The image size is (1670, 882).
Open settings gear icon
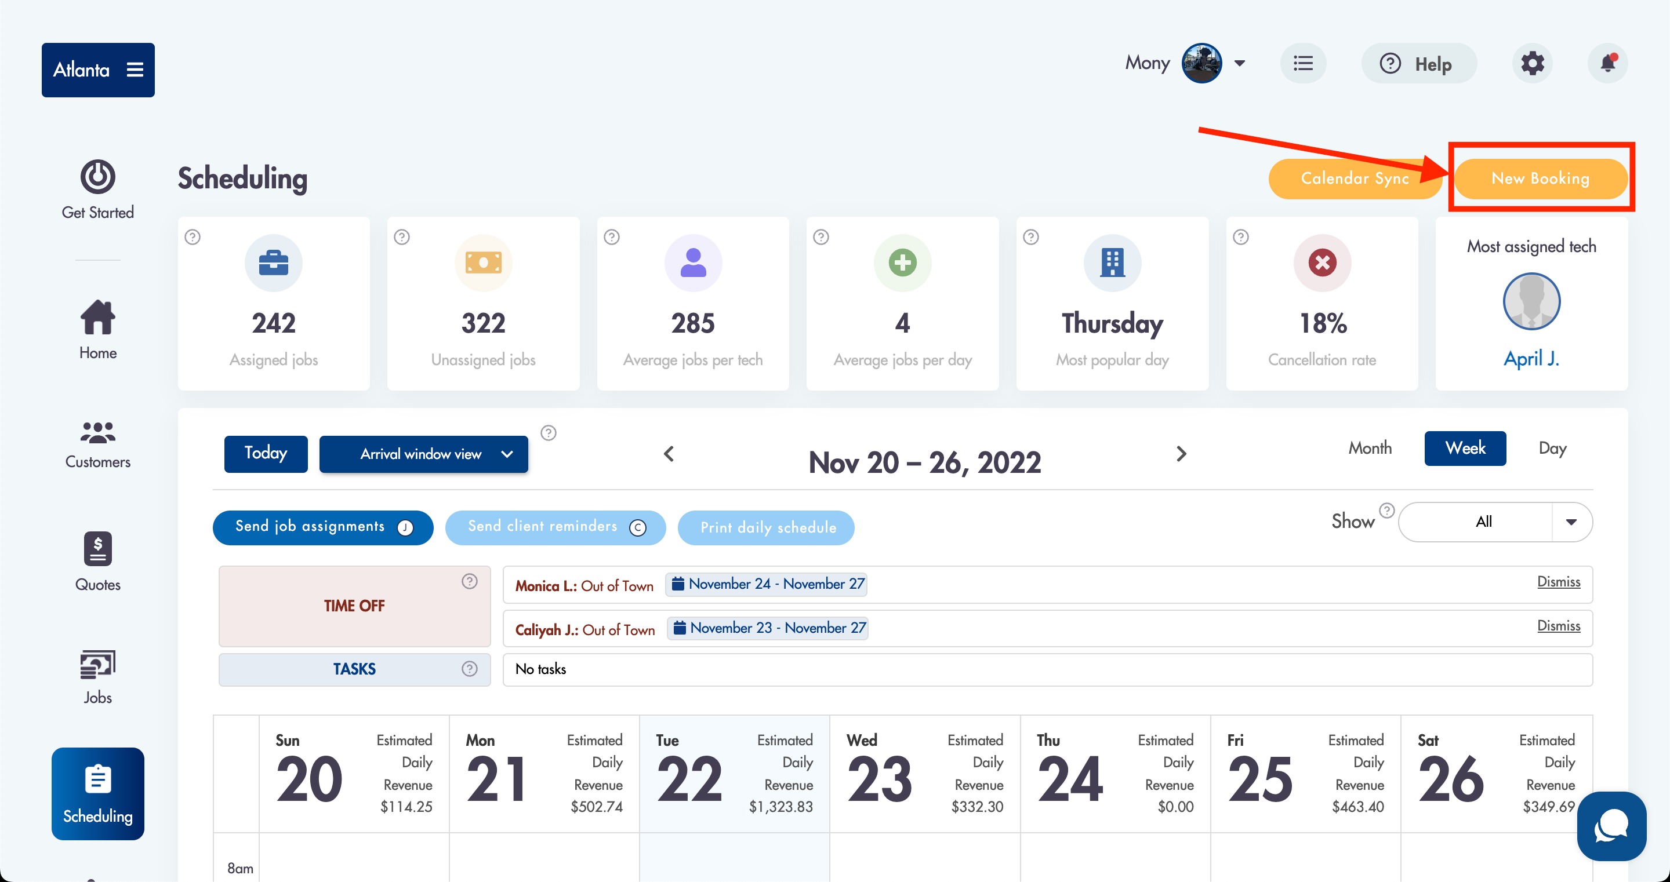coord(1532,64)
